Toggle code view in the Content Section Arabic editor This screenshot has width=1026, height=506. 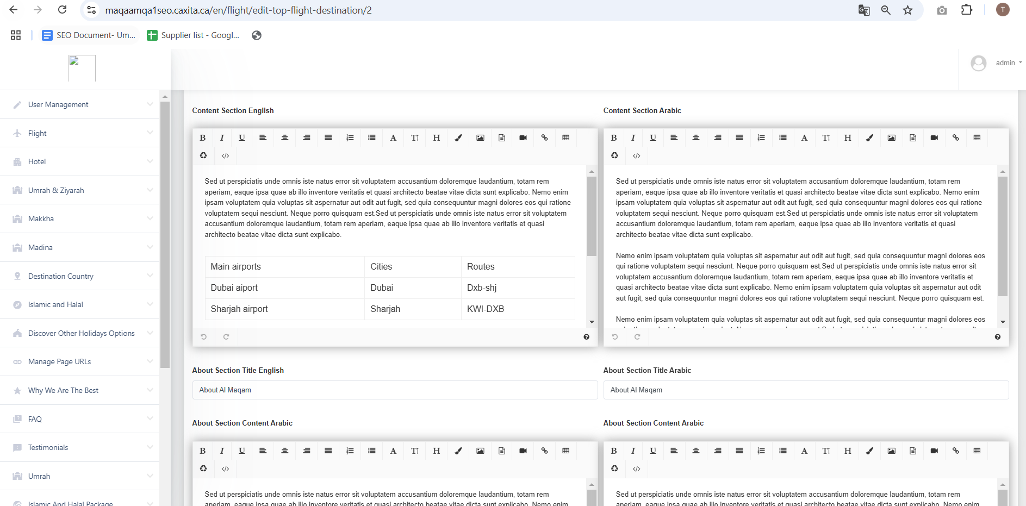636,156
